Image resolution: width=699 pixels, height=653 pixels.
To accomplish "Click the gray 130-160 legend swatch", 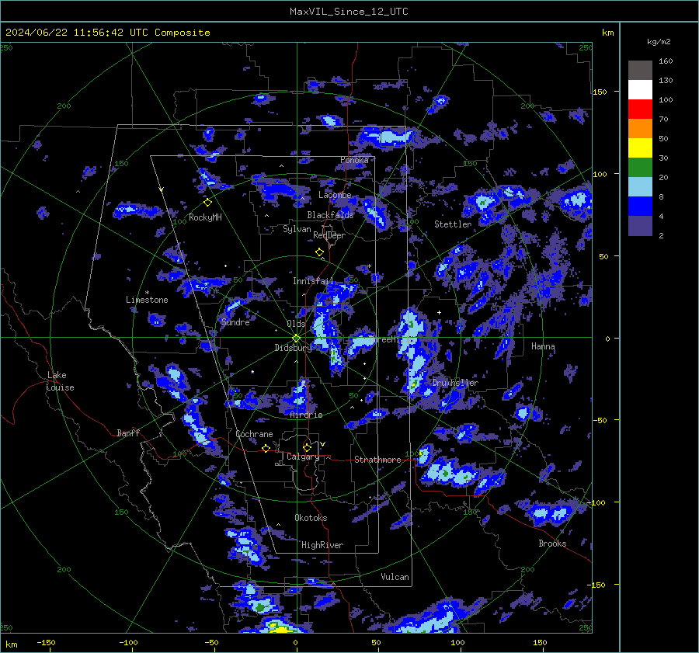I will [640, 70].
